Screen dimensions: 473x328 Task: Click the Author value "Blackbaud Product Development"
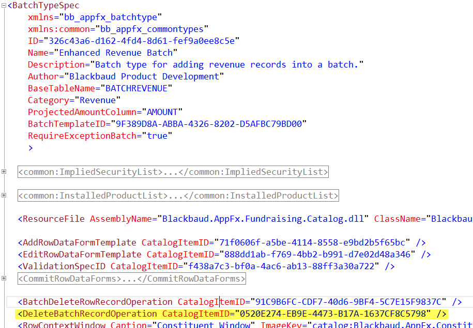(x=144, y=76)
